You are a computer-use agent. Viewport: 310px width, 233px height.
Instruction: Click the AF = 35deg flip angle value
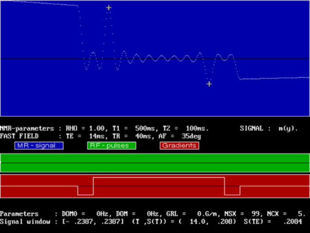tap(180, 136)
